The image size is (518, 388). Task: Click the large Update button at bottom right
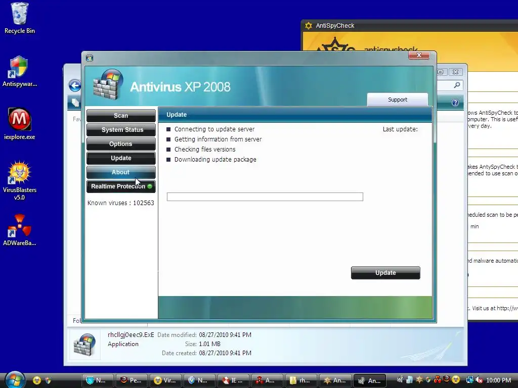click(x=385, y=273)
